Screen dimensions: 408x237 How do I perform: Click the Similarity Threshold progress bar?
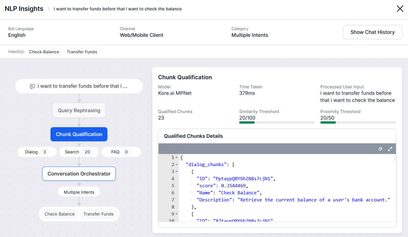[x=277, y=122]
